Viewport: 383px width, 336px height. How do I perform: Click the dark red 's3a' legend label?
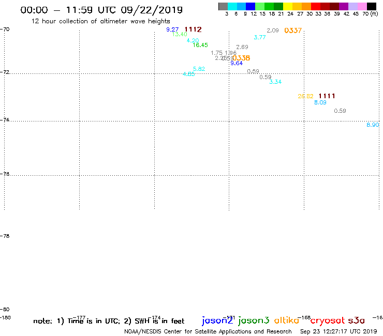[x=357, y=320]
